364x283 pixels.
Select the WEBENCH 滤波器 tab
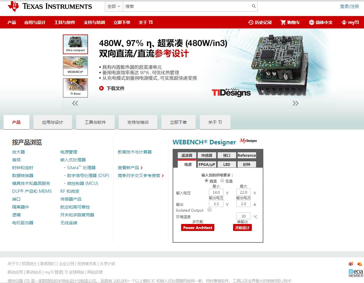point(187,155)
